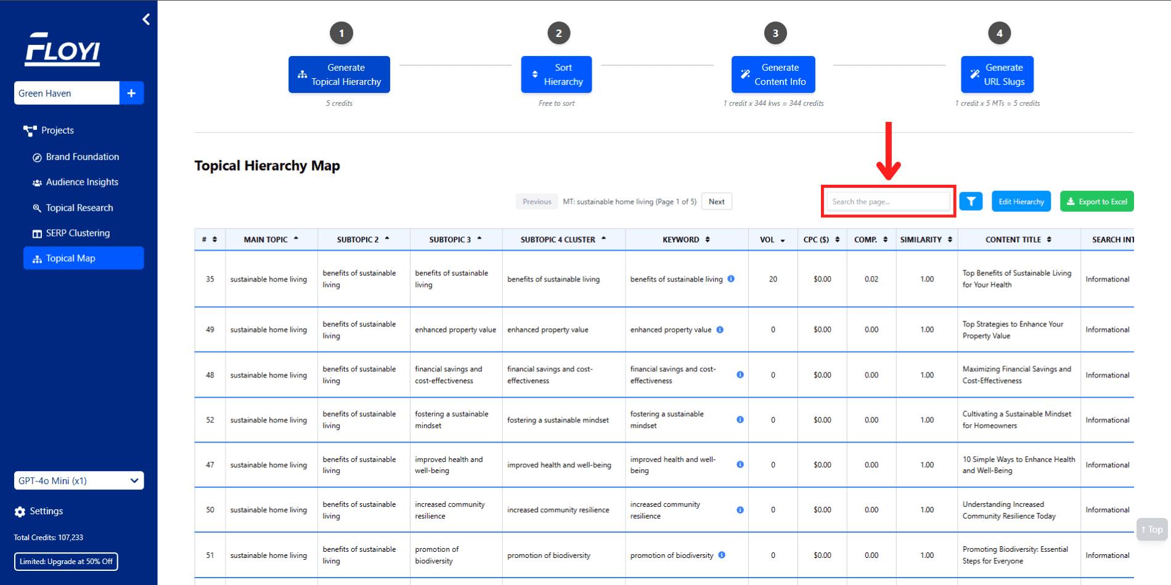
Task: Click the FLOYI logo
Action: pyautogui.click(x=62, y=49)
